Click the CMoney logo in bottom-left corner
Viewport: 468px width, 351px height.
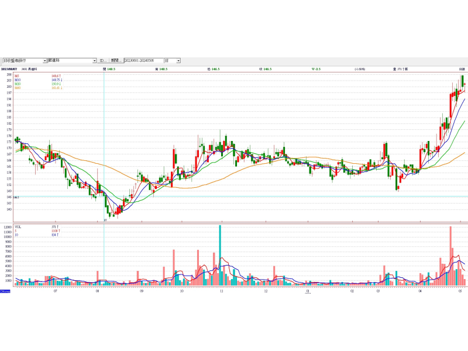pos(5,291)
